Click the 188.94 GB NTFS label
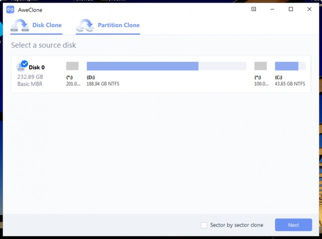 coord(103,84)
